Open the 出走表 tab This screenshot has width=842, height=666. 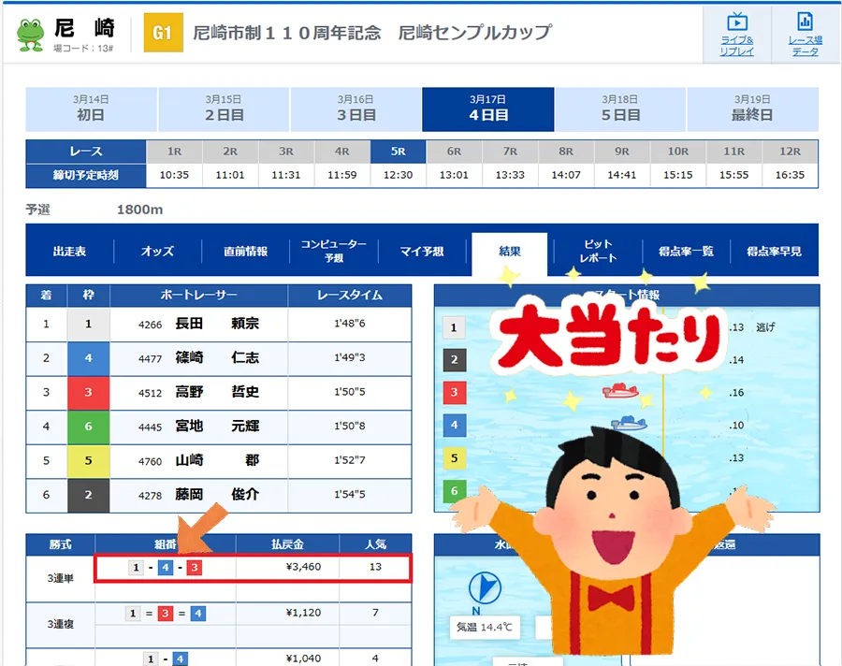(x=69, y=251)
